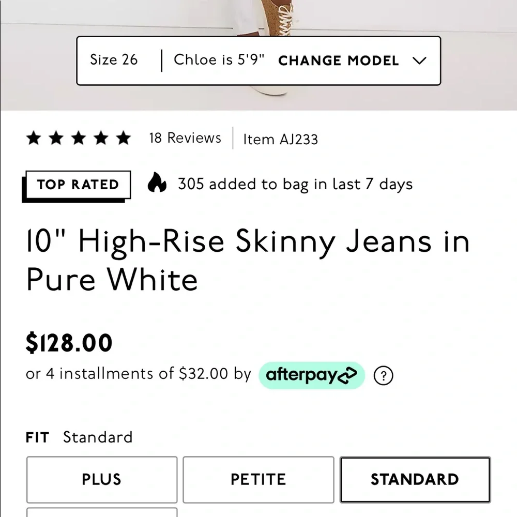This screenshot has height=517, width=517.
Task: Select the PETITE fit option
Action: (x=257, y=479)
